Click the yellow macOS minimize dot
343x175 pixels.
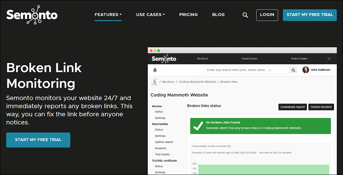(155, 51)
